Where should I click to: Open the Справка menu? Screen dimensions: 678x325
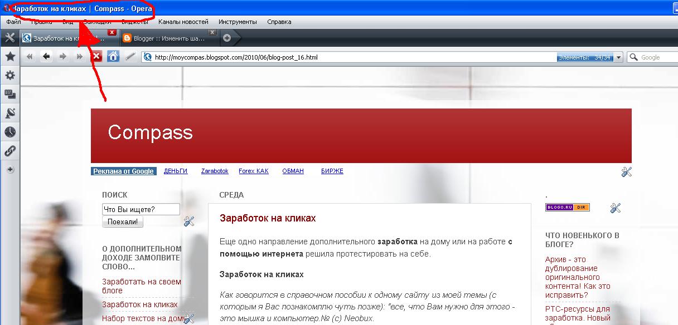click(x=279, y=22)
